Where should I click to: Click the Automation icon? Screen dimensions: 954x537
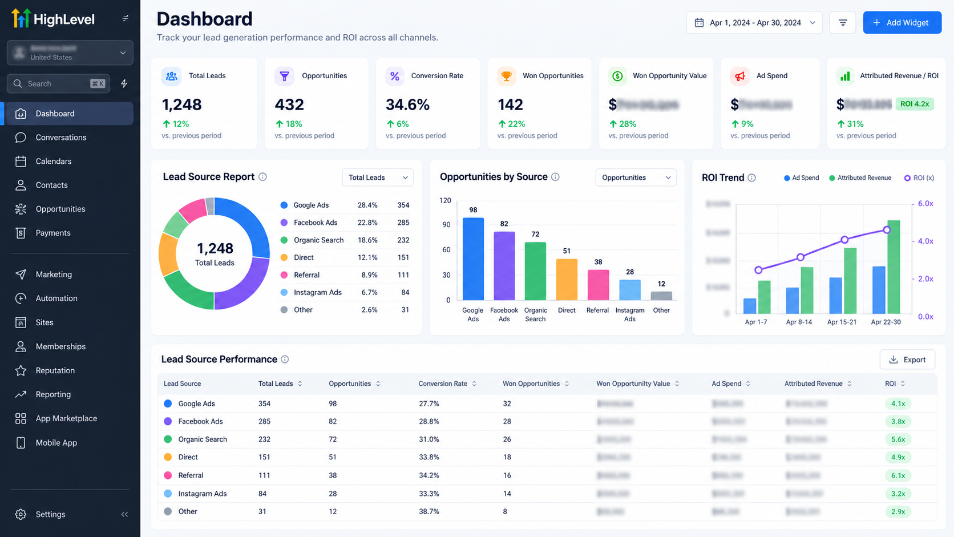coord(21,298)
